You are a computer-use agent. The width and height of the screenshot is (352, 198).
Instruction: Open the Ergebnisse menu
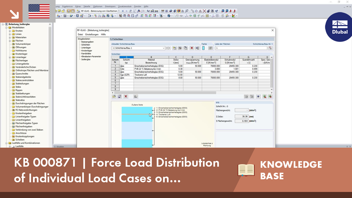(x=67, y=7)
